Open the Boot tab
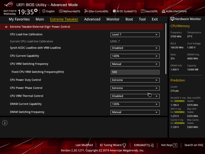 129,19
